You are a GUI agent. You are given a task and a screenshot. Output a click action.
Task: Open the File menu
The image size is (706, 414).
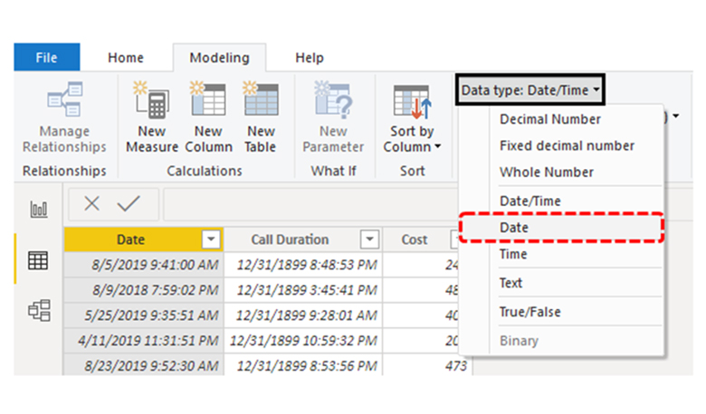(x=47, y=58)
